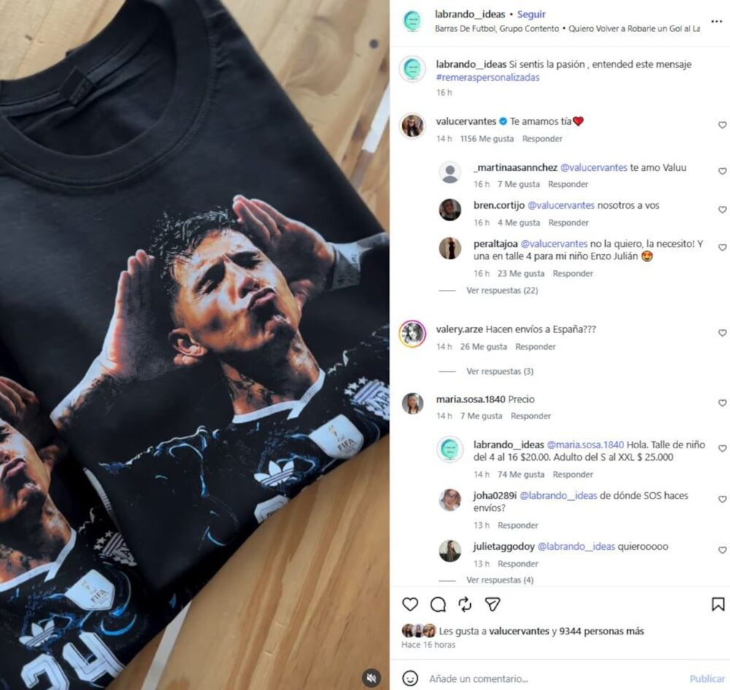The image size is (730, 690).
Task: Expand Ver respuestas (4)
Action: [x=500, y=580]
